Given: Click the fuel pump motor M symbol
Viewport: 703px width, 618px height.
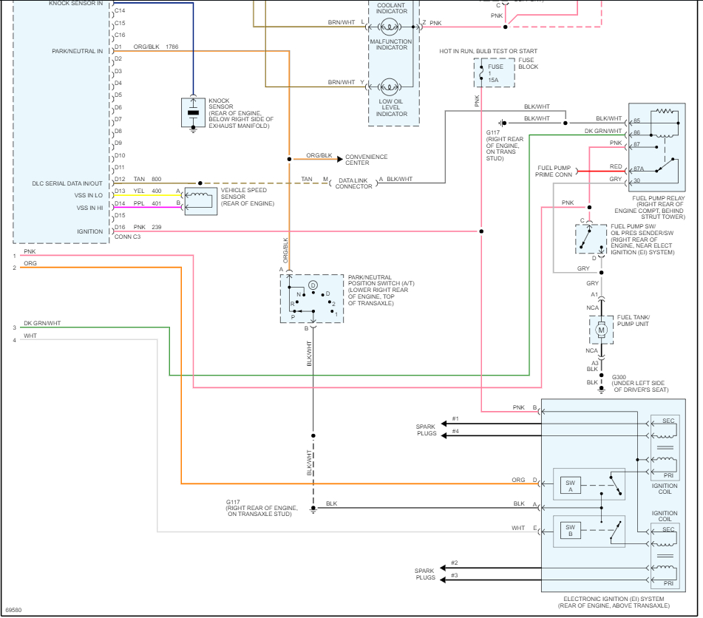Looking at the screenshot, I should [601, 329].
